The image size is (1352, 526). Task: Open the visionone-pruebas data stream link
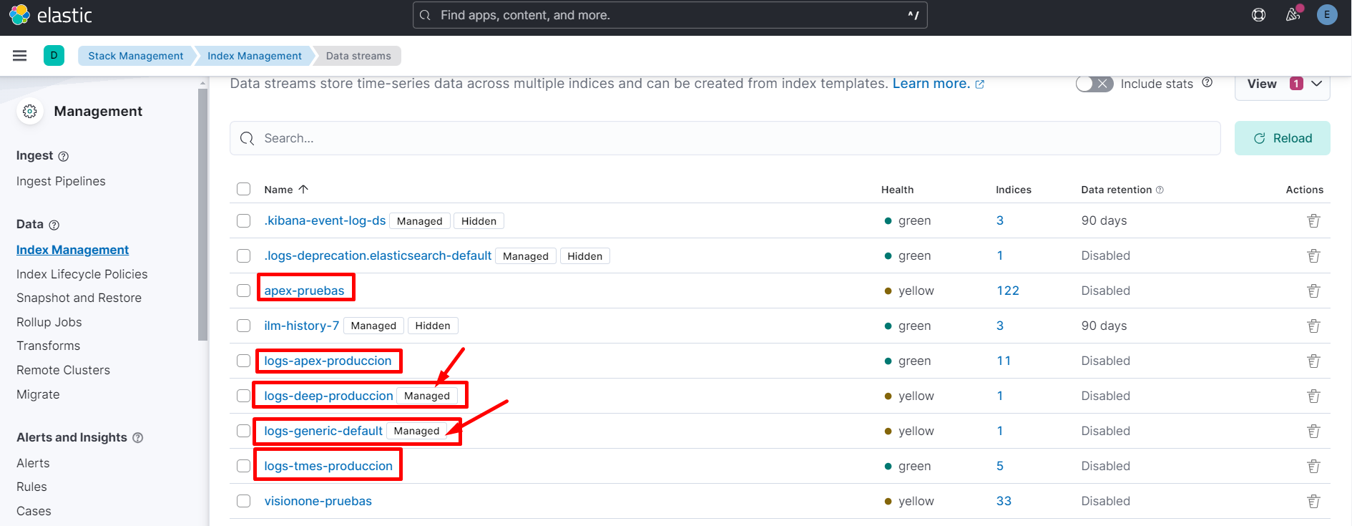tap(318, 501)
